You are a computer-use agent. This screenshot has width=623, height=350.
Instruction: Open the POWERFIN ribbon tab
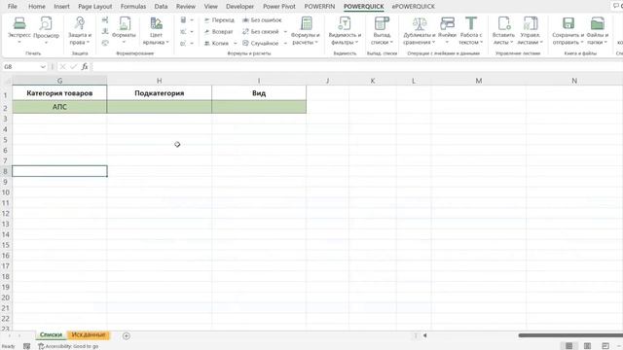(x=319, y=7)
